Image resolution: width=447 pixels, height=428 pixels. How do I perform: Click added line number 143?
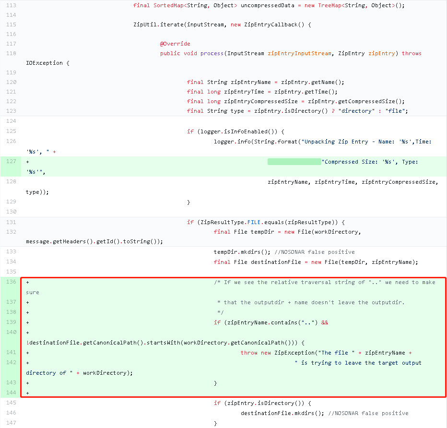click(x=11, y=382)
